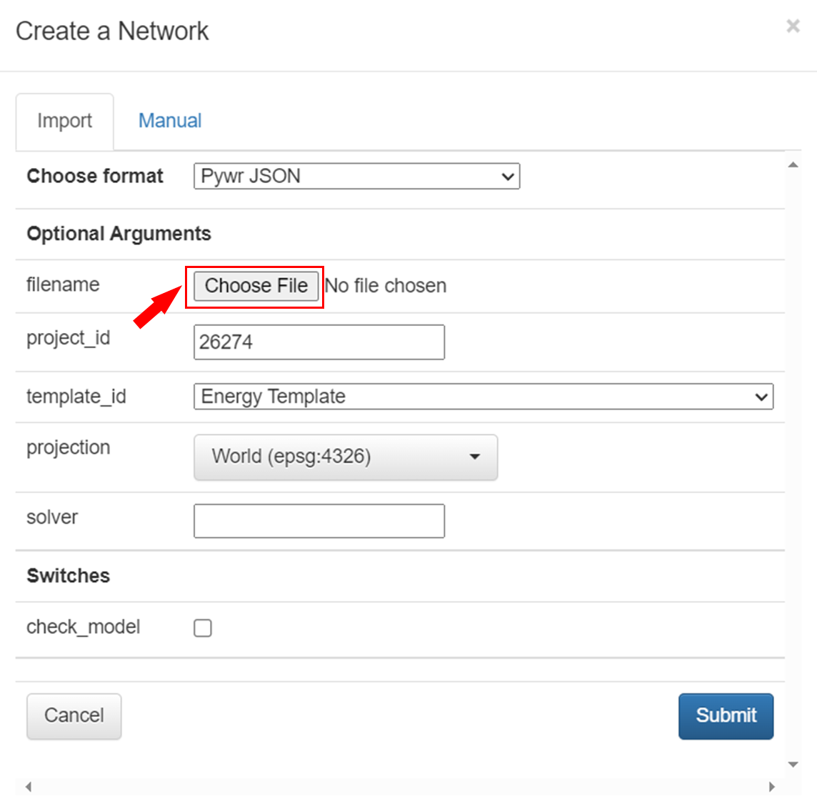Submit the network import form
This screenshot has height=804, width=817.
(x=726, y=716)
